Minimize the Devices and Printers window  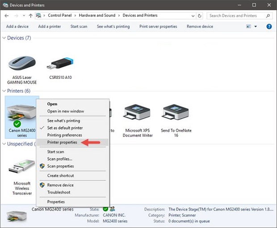coord(239,5)
